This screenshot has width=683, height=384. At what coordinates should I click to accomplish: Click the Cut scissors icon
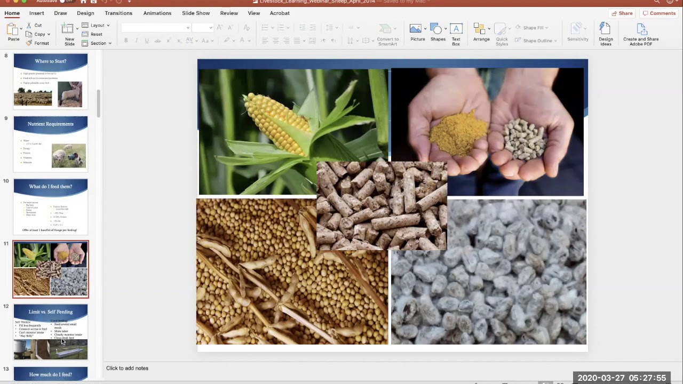tap(29, 25)
